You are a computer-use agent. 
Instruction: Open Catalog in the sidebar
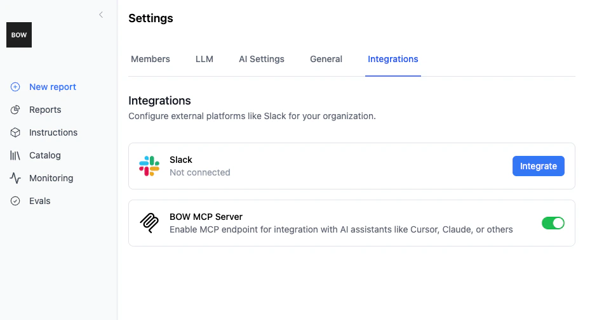tap(45, 155)
